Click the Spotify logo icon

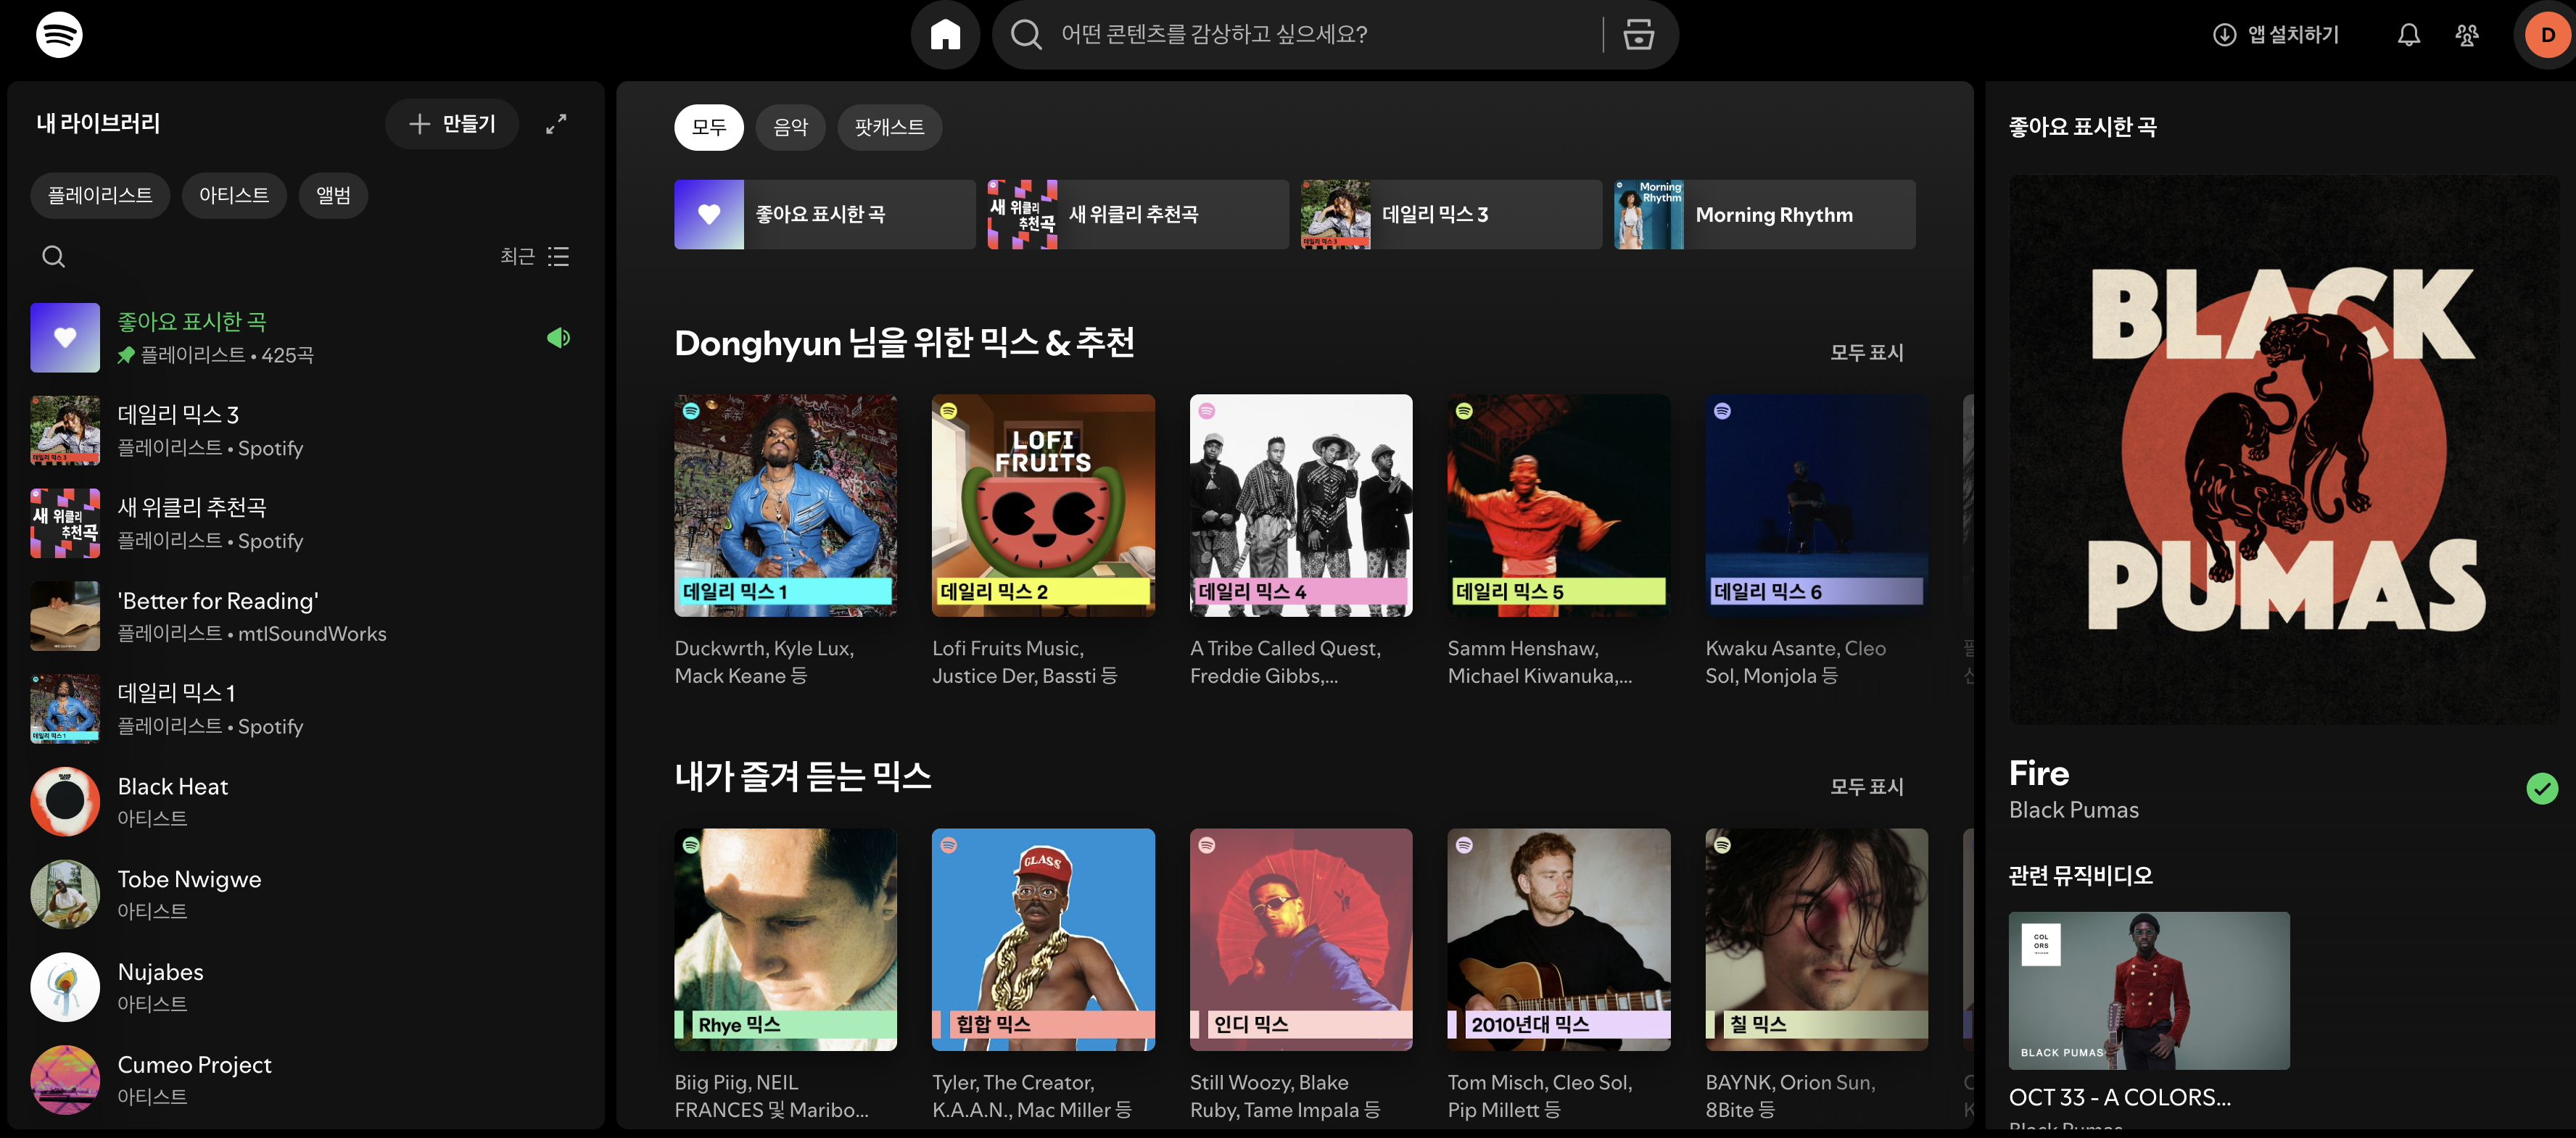pos(59,35)
